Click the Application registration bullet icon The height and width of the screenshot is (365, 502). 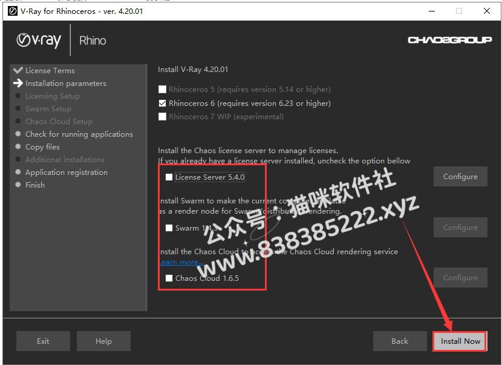(18, 172)
